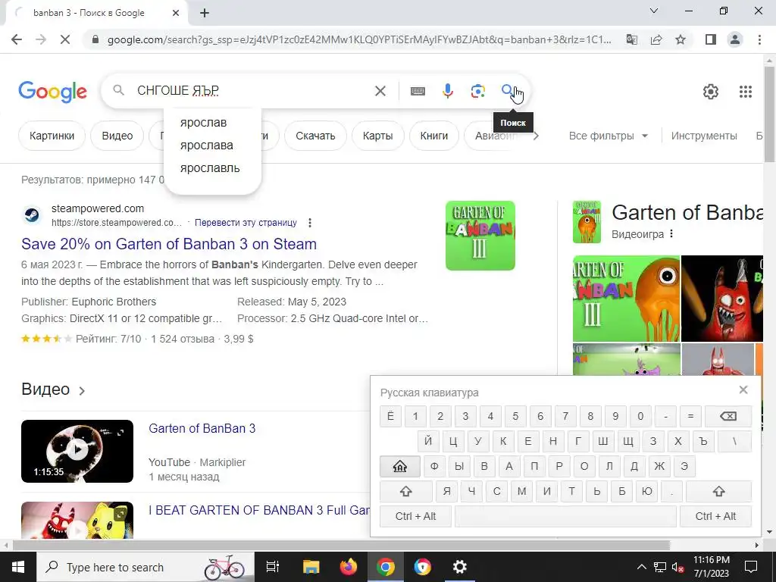Image resolution: width=776 pixels, height=582 pixels.
Task: Start voice search with microphone icon
Action: click(x=448, y=91)
